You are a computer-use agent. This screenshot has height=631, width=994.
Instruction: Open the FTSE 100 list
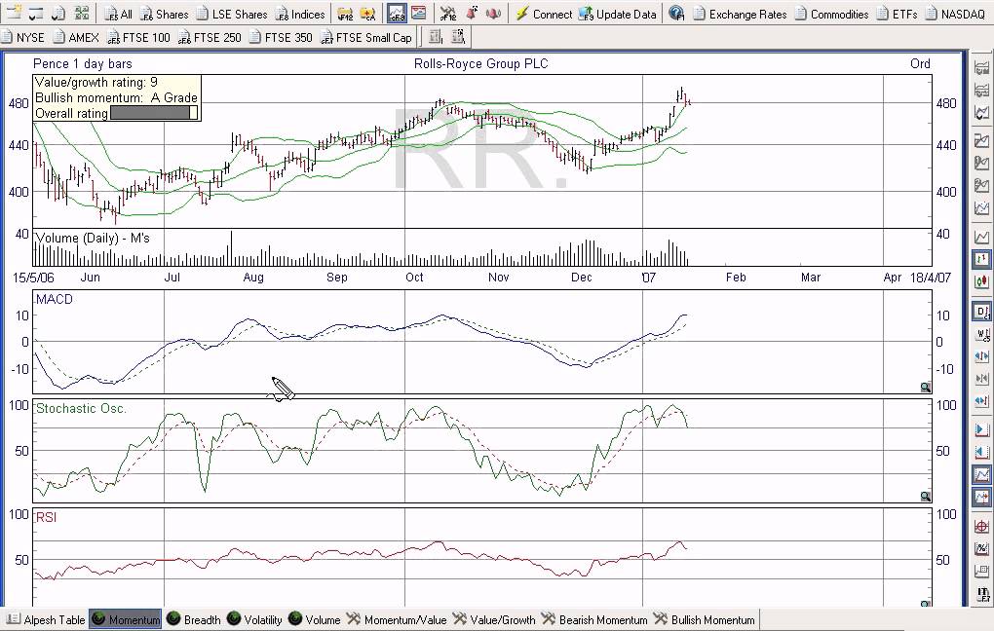pos(138,37)
